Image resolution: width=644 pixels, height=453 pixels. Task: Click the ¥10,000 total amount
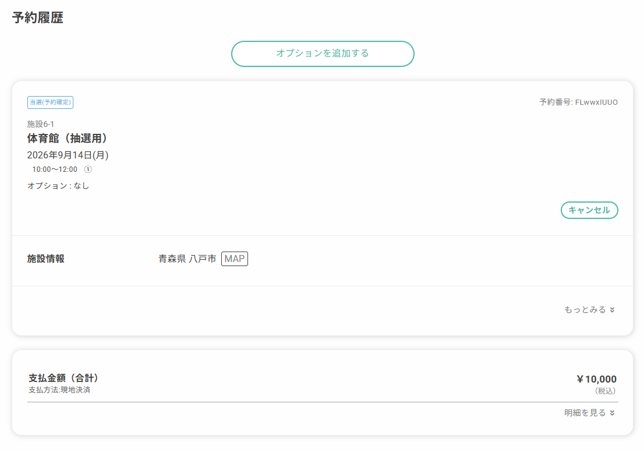point(596,379)
